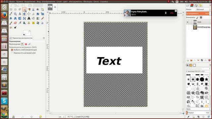Select the Pencil tool
Image resolution: width=212 pixels, height=119 pixels.
pyautogui.click(x=42, y=19)
